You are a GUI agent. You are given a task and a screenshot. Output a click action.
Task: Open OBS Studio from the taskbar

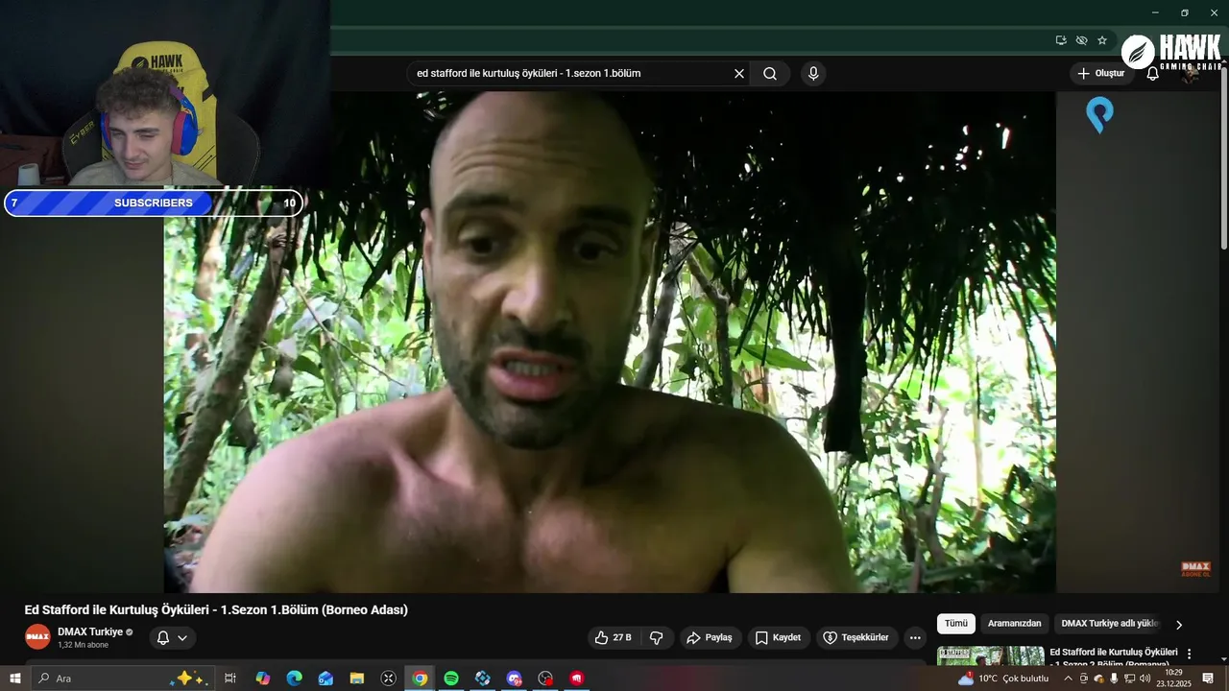(545, 679)
